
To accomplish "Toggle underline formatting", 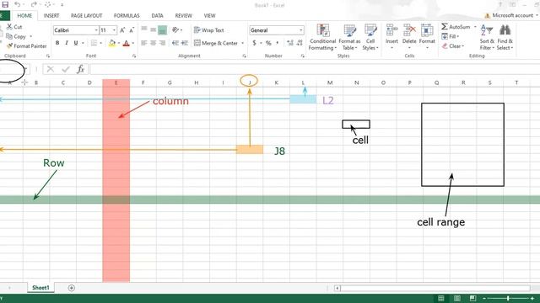I will pos(75,43).
